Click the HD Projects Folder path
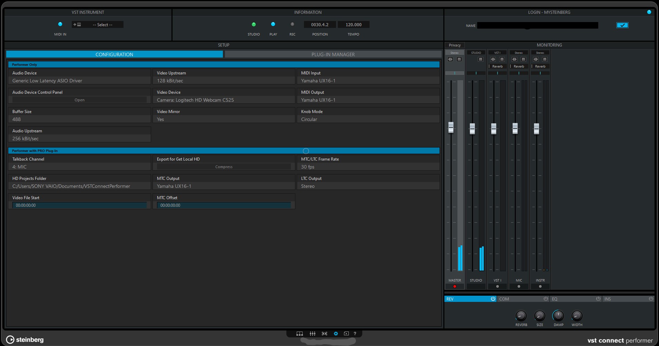 pos(79,186)
